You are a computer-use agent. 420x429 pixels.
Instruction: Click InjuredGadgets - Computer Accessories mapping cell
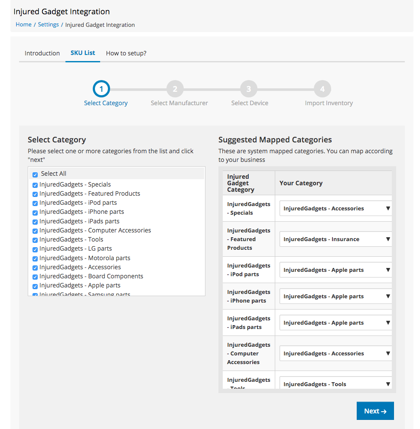(x=249, y=353)
